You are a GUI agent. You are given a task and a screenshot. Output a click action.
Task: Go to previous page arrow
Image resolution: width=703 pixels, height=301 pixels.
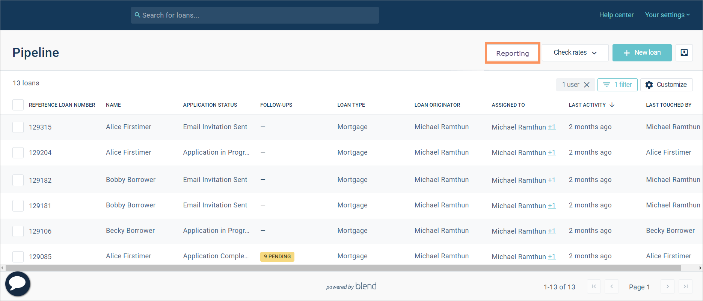(612, 286)
